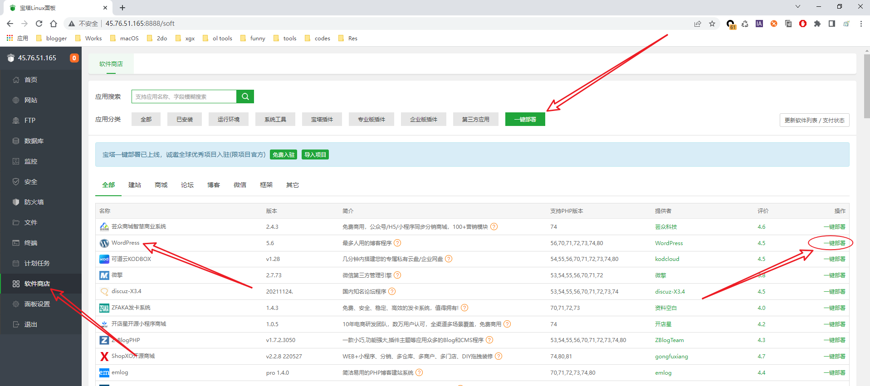The height and width of the screenshot is (386, 870).
Task: Click the browser home icon
Action: (x=54, y=24)
